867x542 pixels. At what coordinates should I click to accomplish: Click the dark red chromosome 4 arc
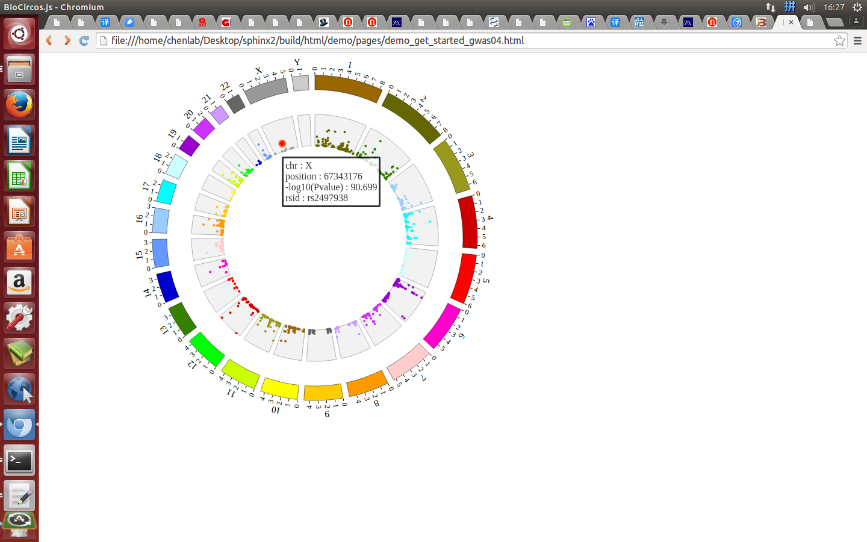(468, 222)
